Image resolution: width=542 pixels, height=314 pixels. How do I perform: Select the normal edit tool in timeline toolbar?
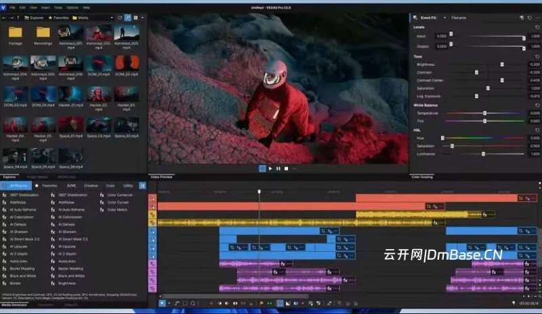(x=162, y=304)
